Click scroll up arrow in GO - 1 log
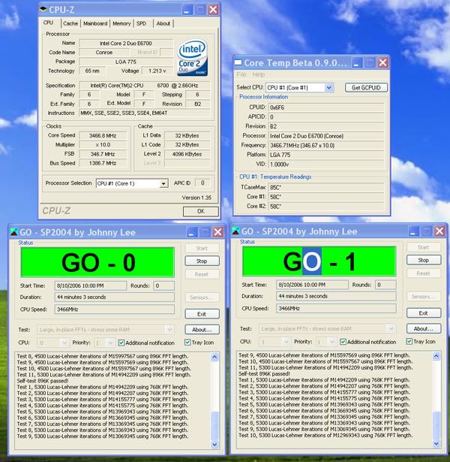The image size is (450, 462). point(436,356)
